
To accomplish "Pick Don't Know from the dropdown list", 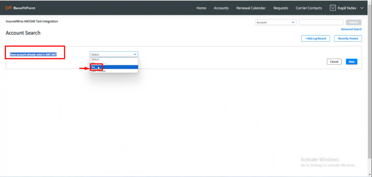I will coord(98,71).
